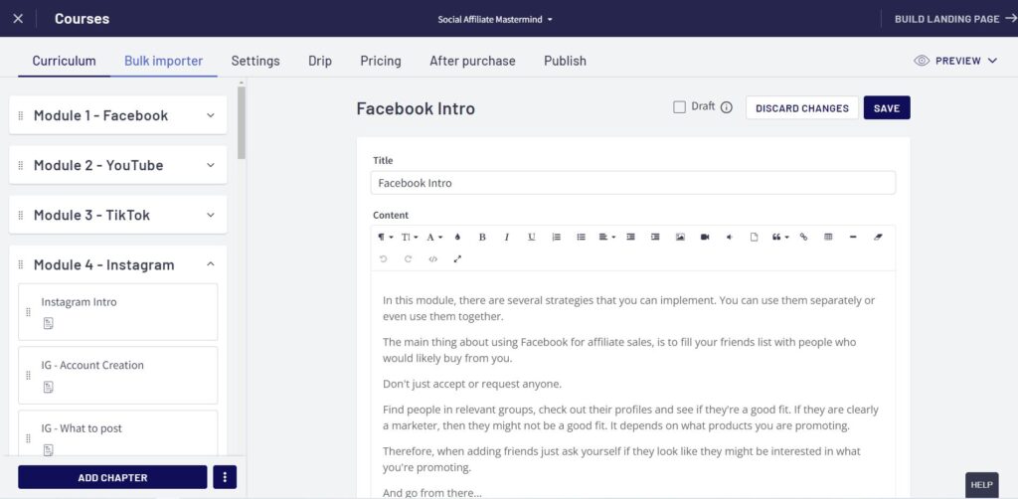The height and width of the screenshot is (499, 1018).
Task: Insert an ordered numbered list
Action: coord(557,238)
